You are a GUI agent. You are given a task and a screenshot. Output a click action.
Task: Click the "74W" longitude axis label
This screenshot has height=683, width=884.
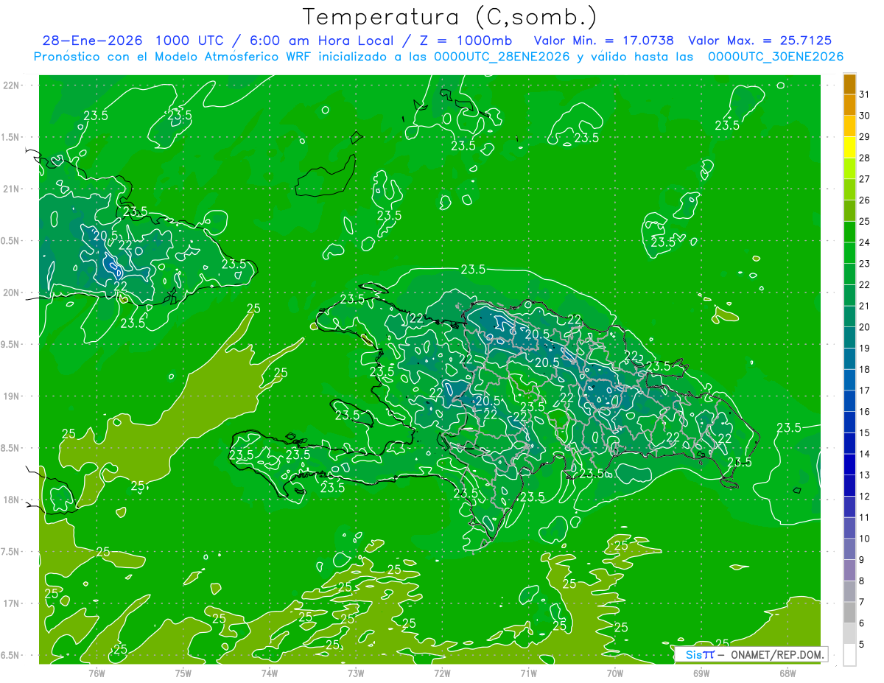point(270,673)
